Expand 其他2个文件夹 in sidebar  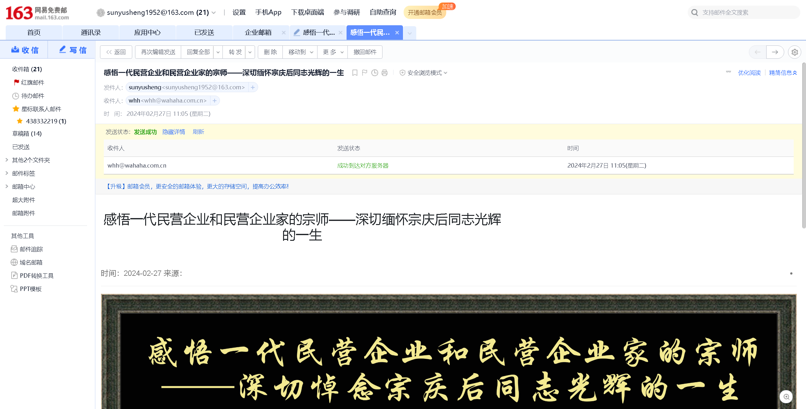31,160
